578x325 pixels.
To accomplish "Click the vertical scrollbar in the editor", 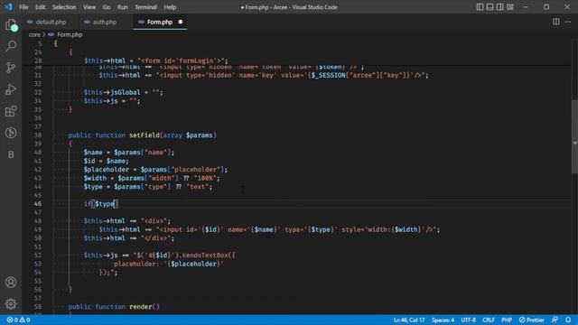I will 574,136.
